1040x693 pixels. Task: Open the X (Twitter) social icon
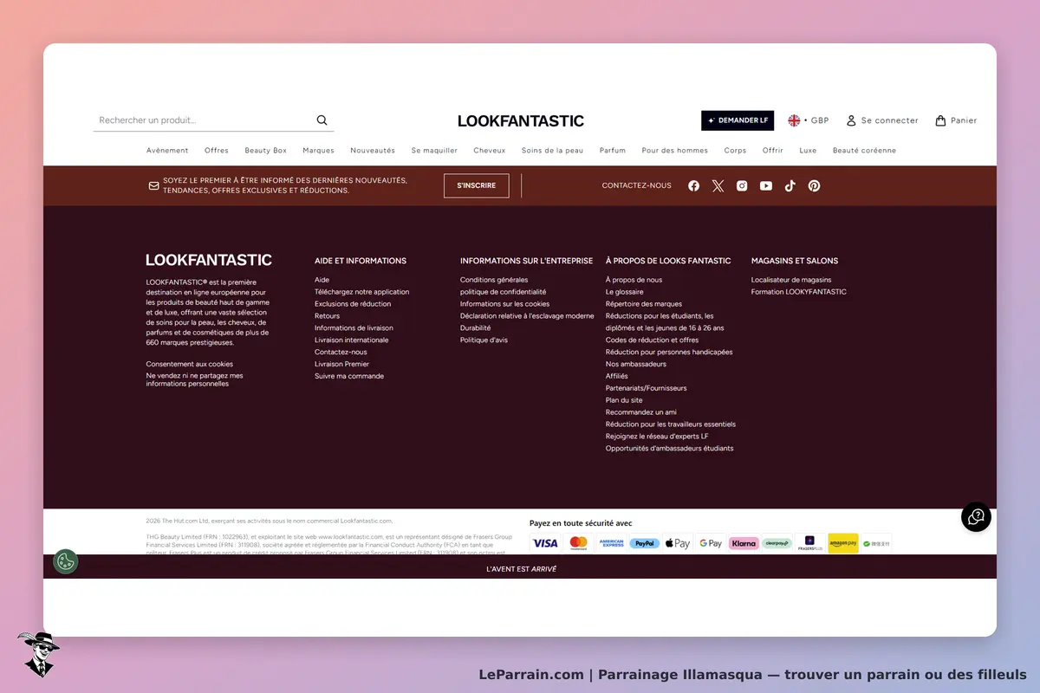718,185
